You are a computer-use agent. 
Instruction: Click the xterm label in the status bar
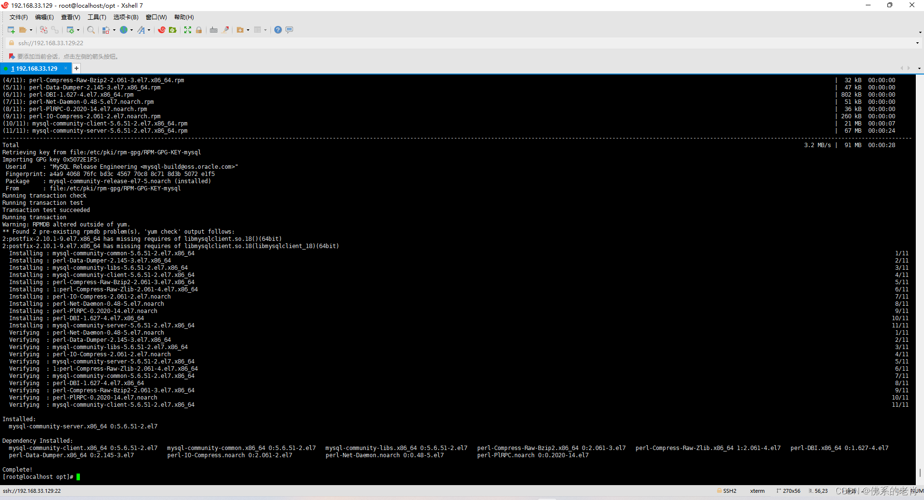[757, 491]
